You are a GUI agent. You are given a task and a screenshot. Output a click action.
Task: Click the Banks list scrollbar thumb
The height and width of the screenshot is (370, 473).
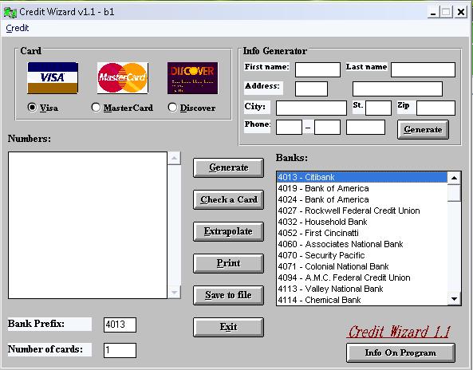tap(454, 193)
